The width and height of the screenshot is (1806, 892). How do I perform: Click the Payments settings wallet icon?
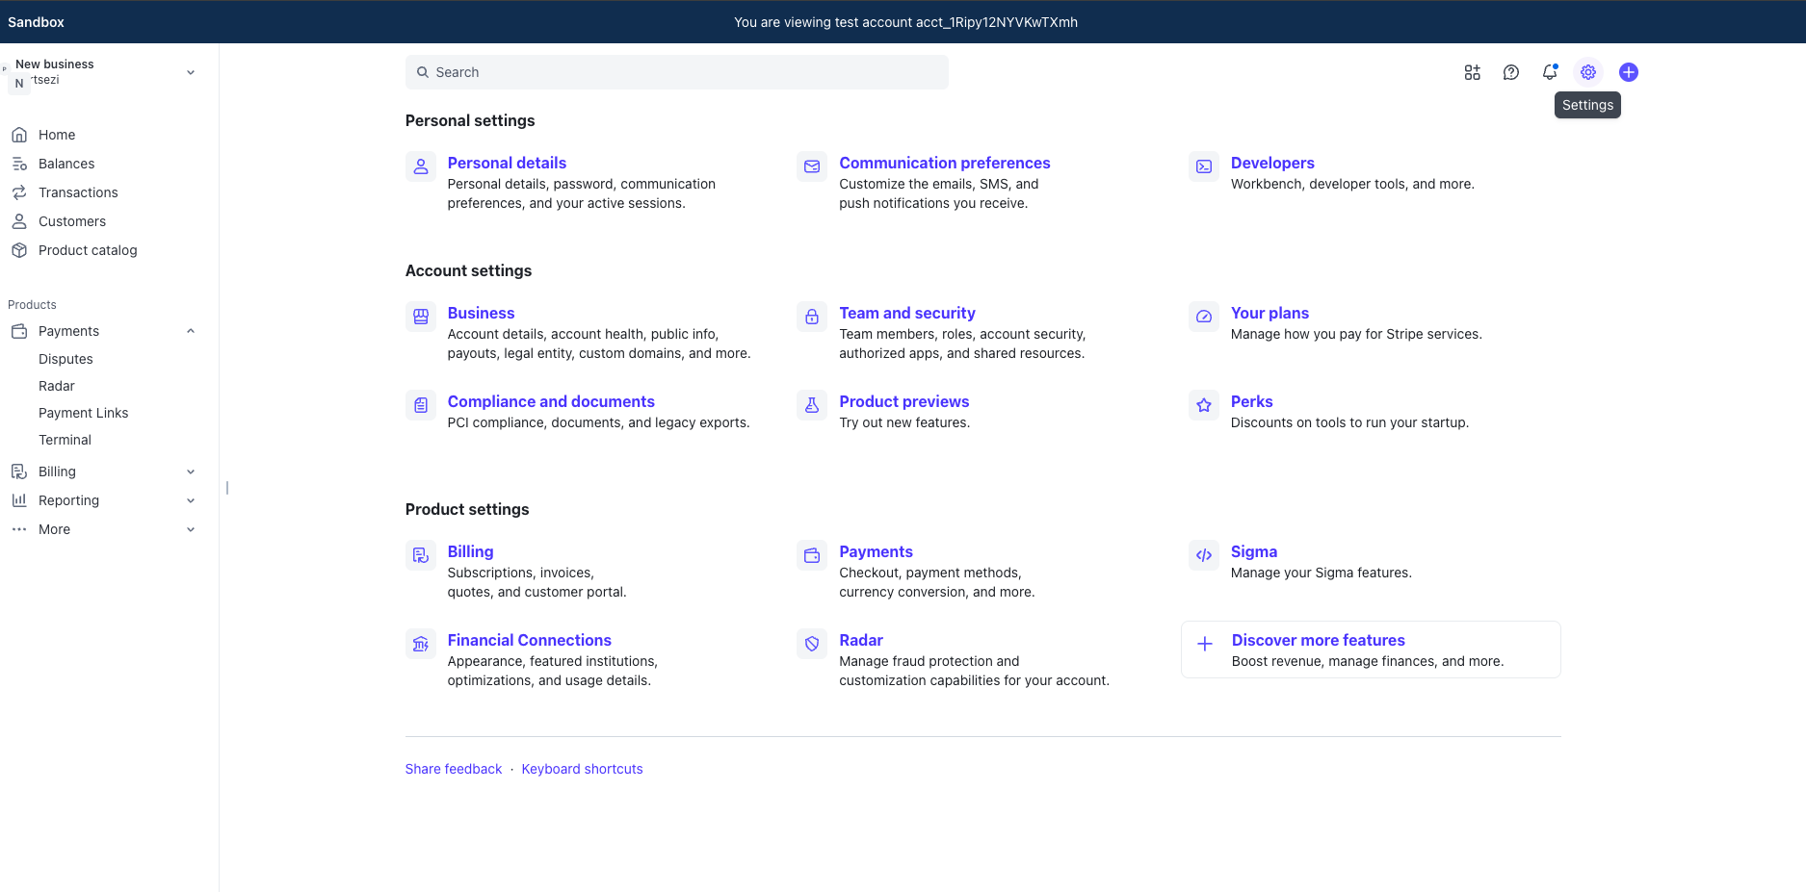[x=812, y=555]
